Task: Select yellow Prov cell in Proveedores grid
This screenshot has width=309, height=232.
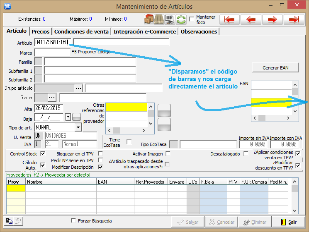Action: click(16, 188)
